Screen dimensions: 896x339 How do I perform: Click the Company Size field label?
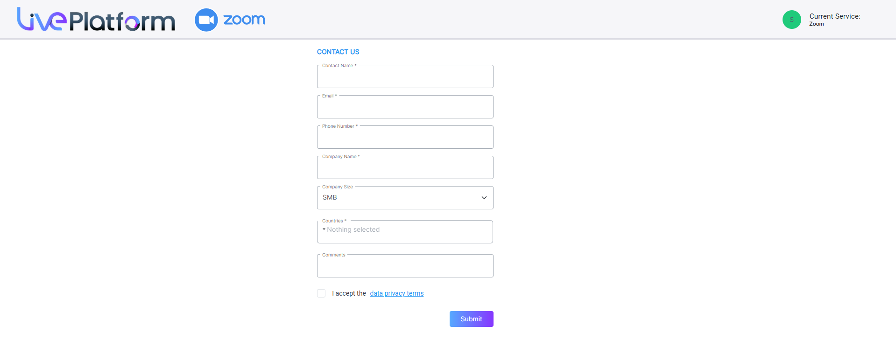[x=337, y=187]
